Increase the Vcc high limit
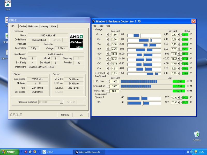This screenshot has width=207, height=155. tap(181, 40)
